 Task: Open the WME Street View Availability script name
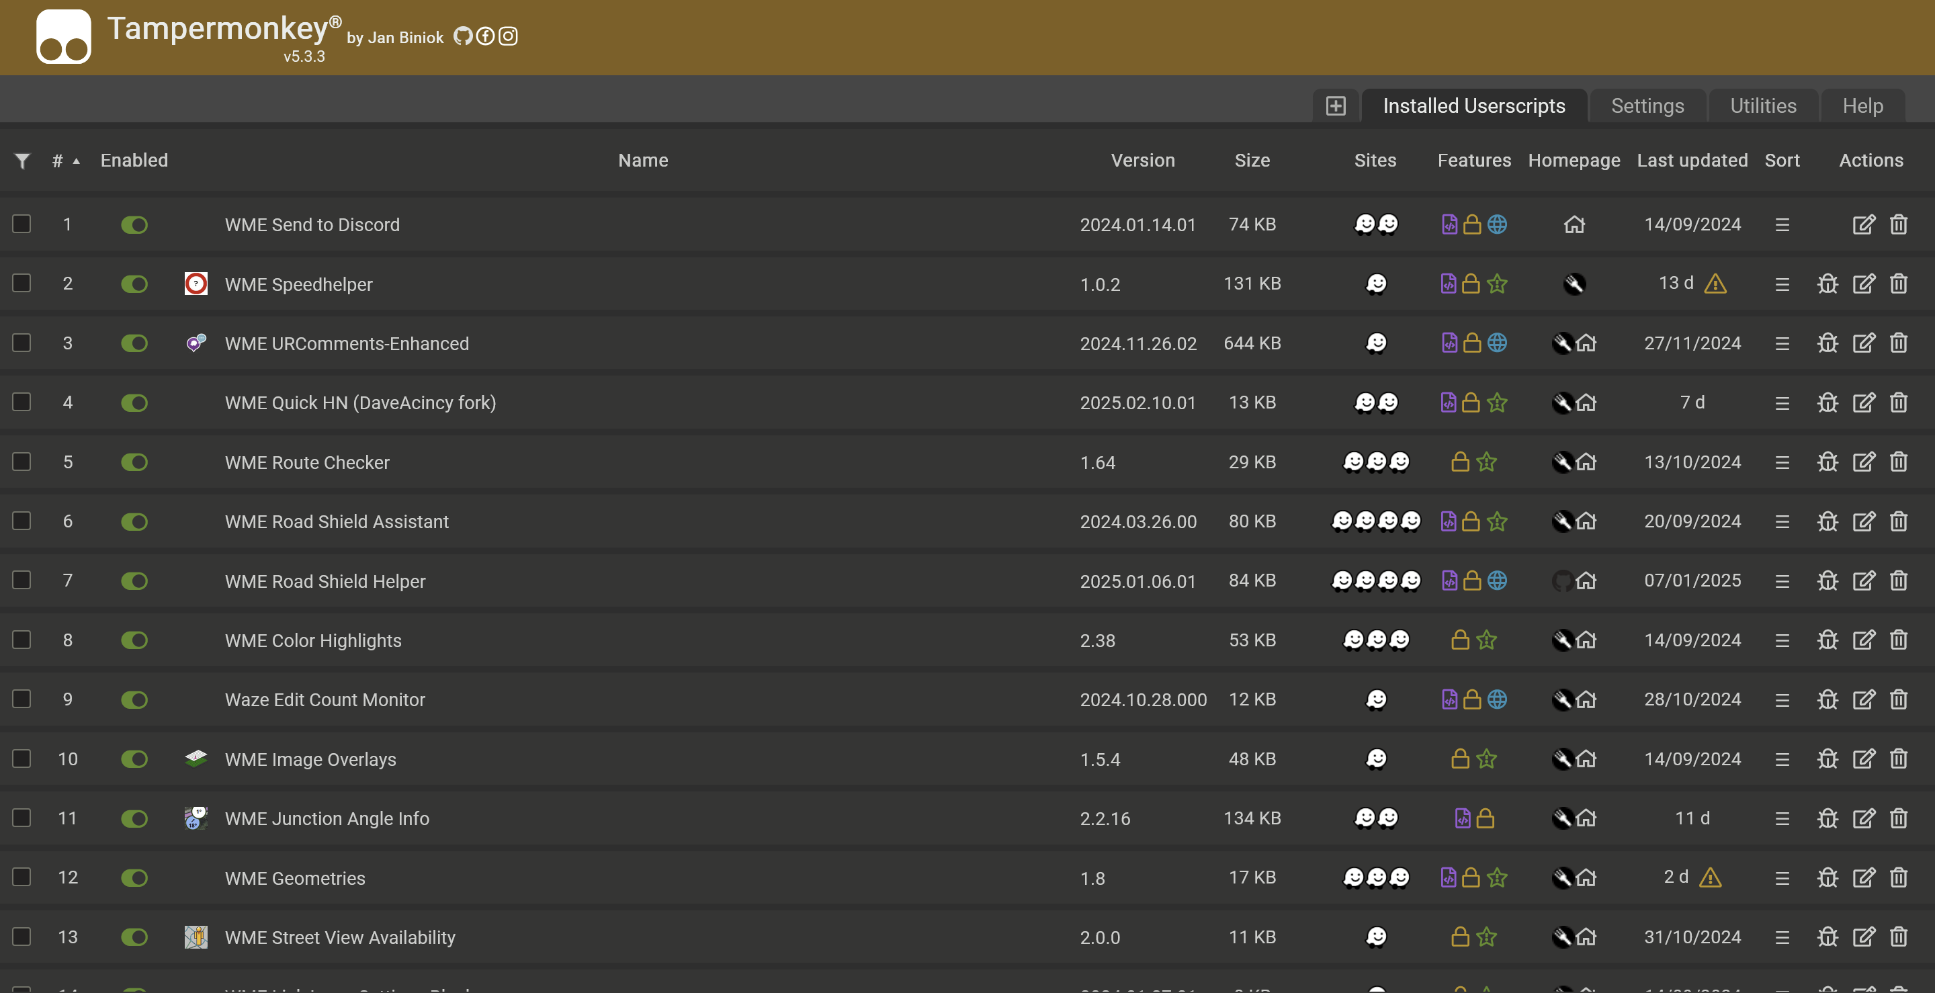coord(339,937)
